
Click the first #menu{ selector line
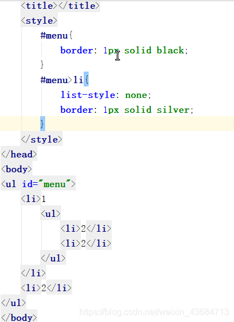[x=57, y=36]
